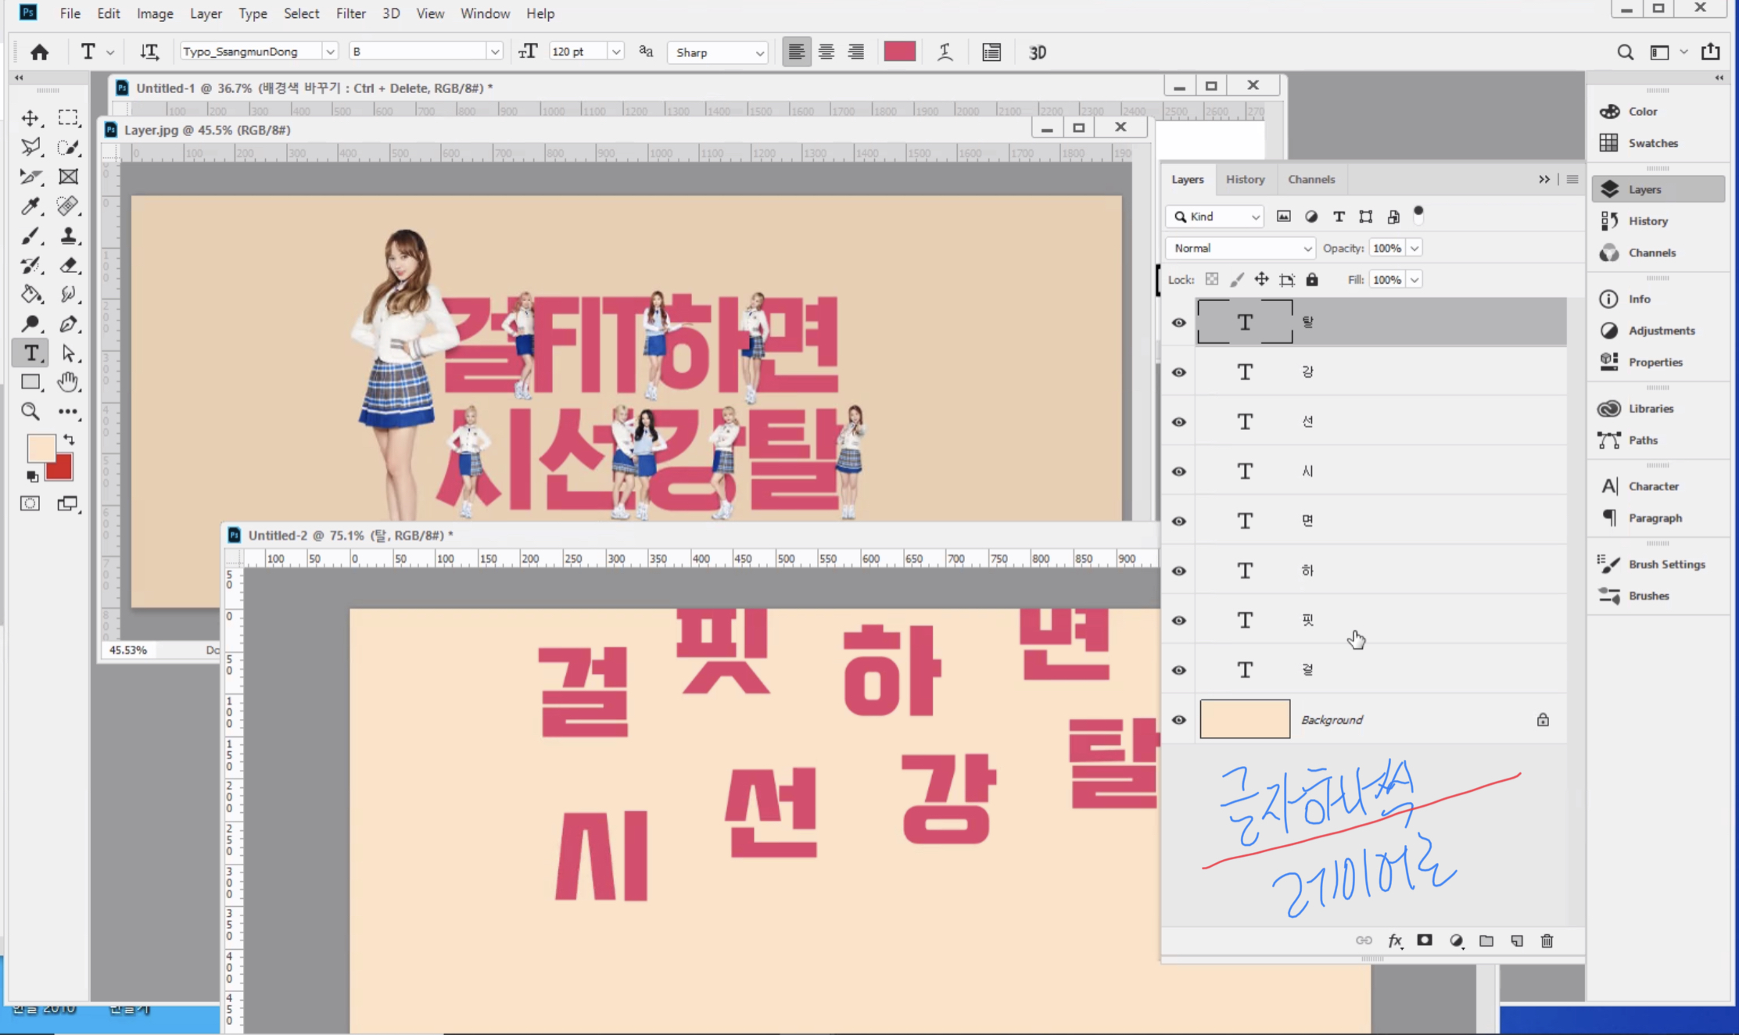Open the anti-aliasing Sharp dropdown
The width and height of the screenshot is (1739, 1035).
coord(718,52)
